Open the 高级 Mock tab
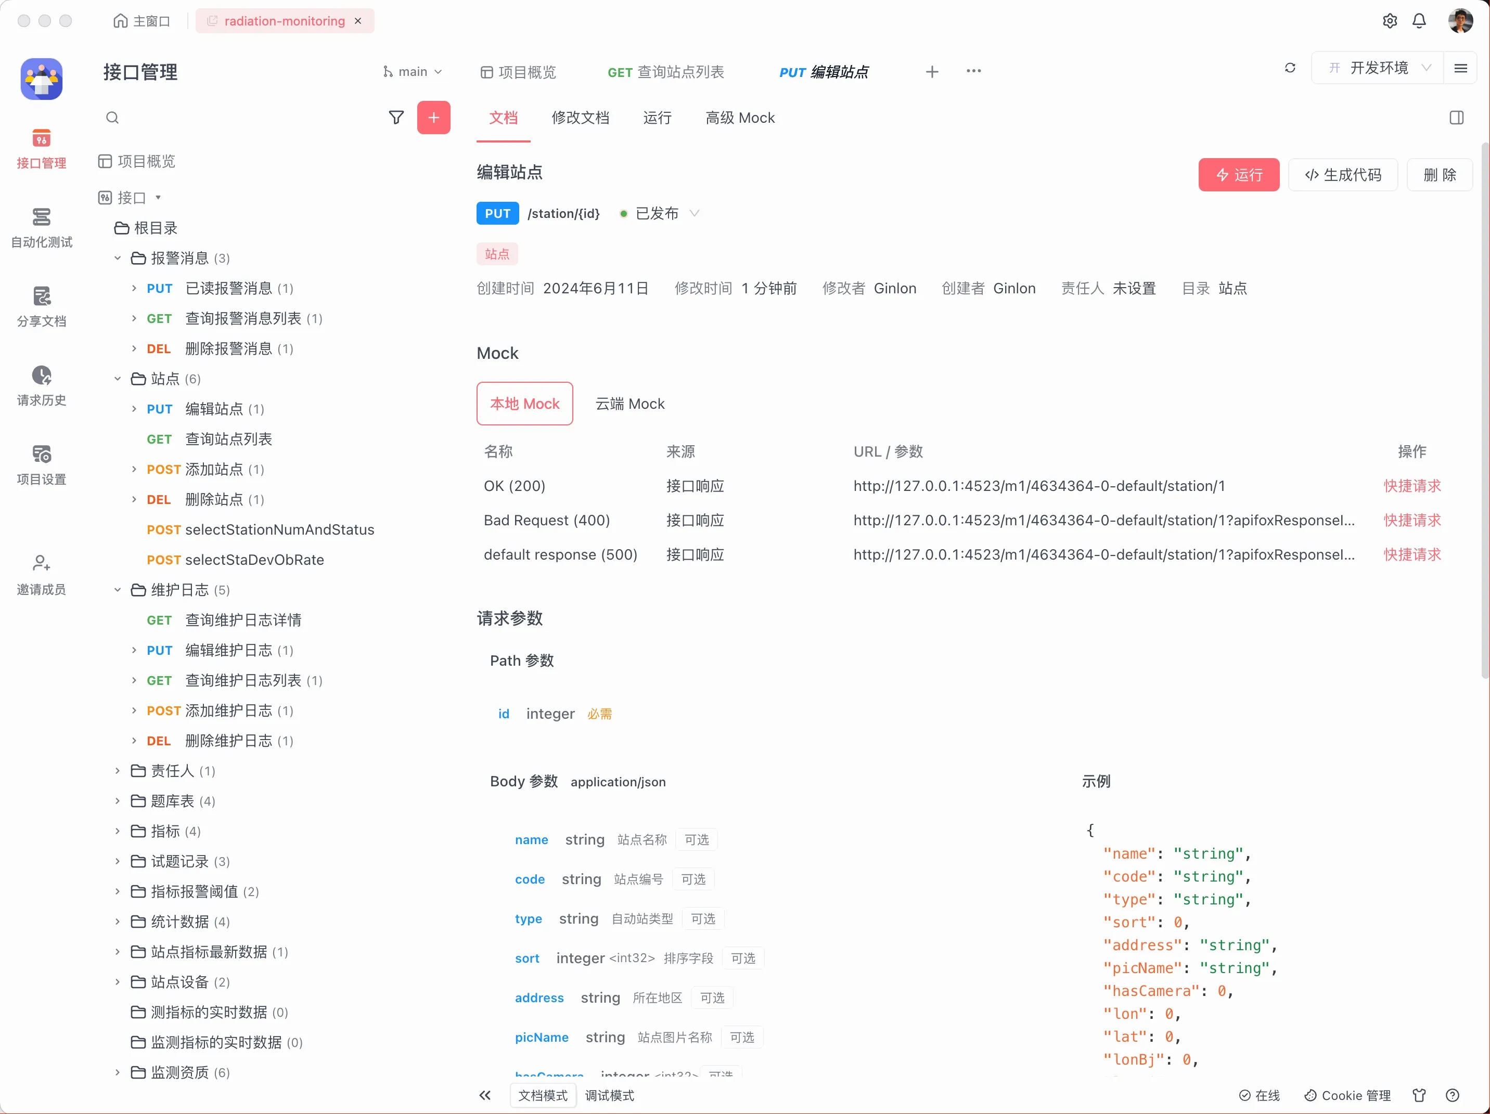 pos(740,118)
